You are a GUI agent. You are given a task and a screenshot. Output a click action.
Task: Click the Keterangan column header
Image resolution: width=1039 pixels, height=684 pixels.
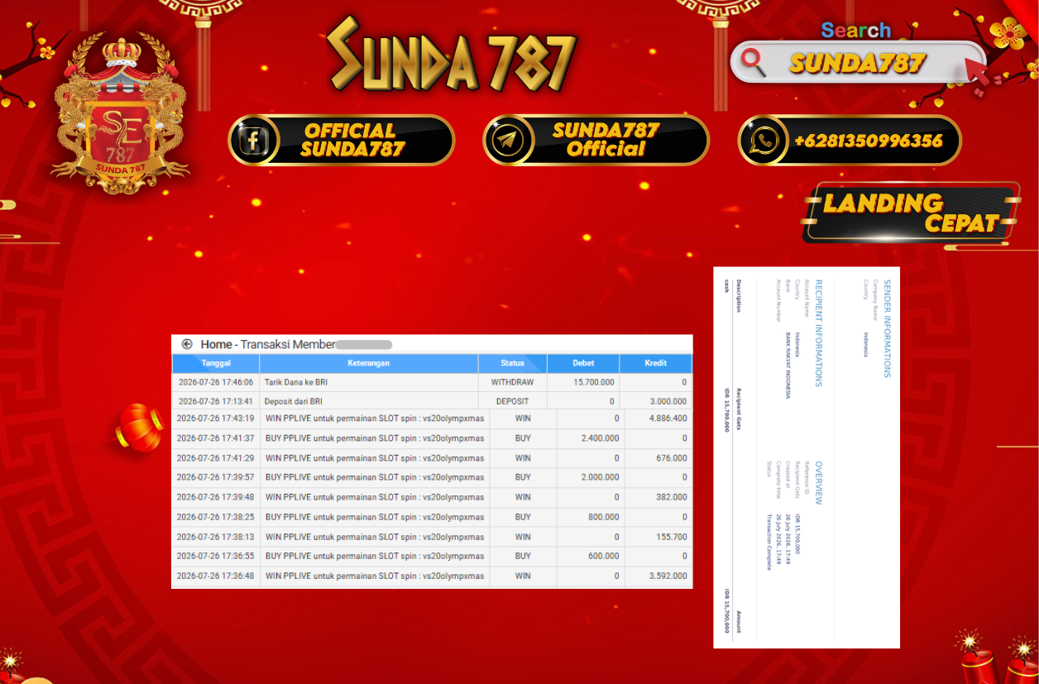click(369, 363)
